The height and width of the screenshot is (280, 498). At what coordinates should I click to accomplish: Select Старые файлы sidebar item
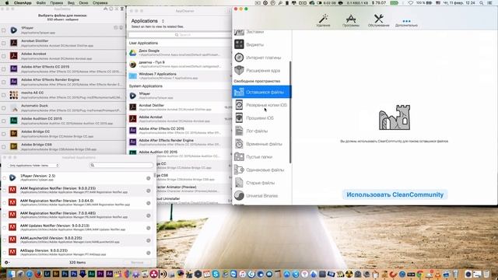[x=261, y=183]
